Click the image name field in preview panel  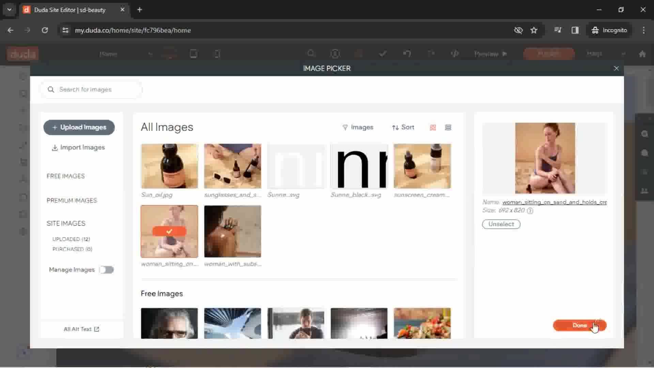click(555, 202)
